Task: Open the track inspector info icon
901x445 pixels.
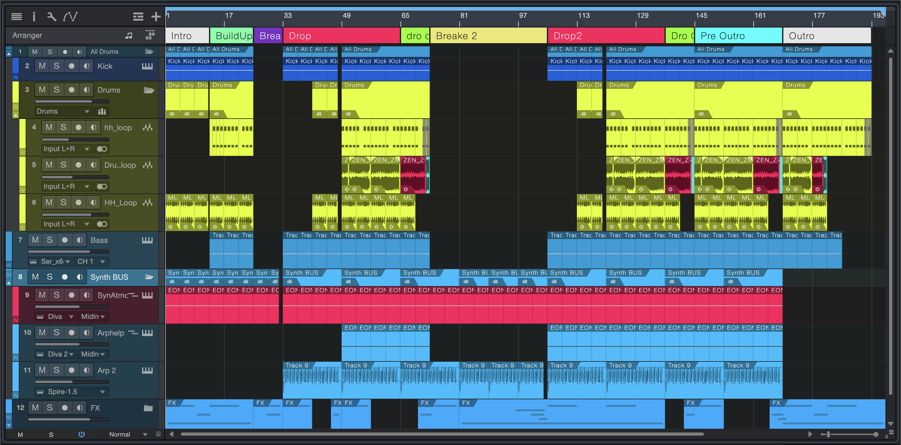Action: 34,17
